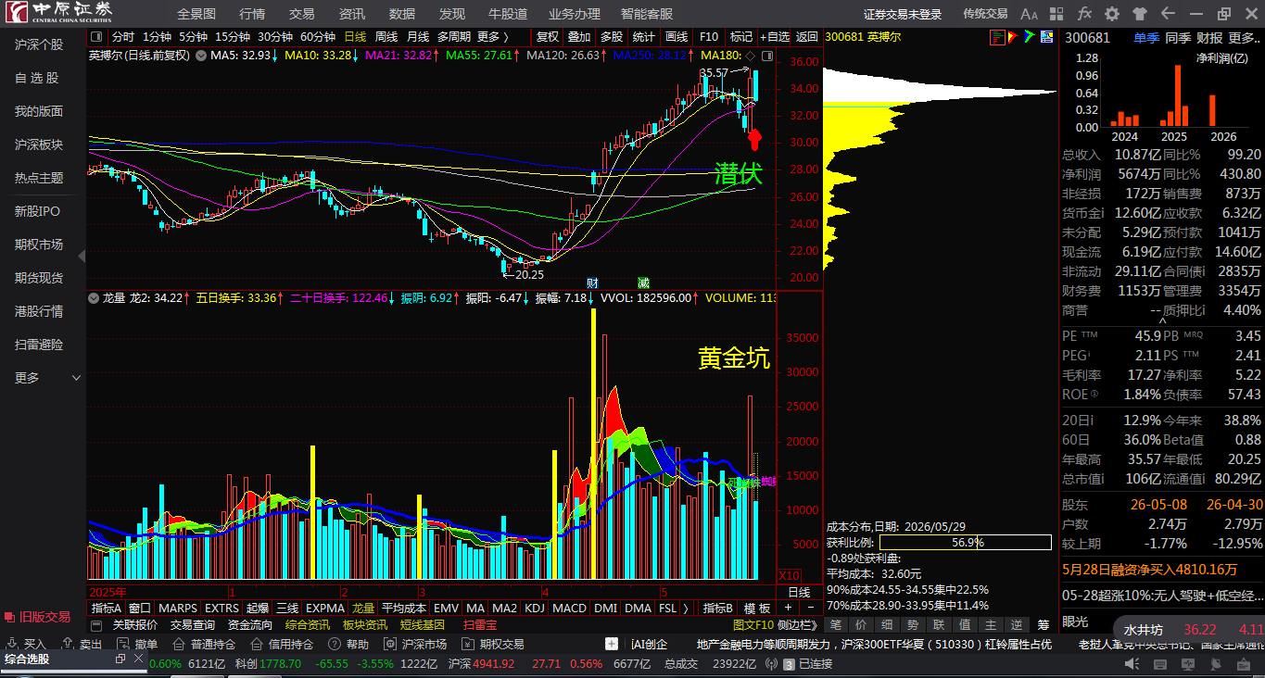1265x678 pixels.
Task: Click the 买入 buy icon button
Action: (27, 644)
